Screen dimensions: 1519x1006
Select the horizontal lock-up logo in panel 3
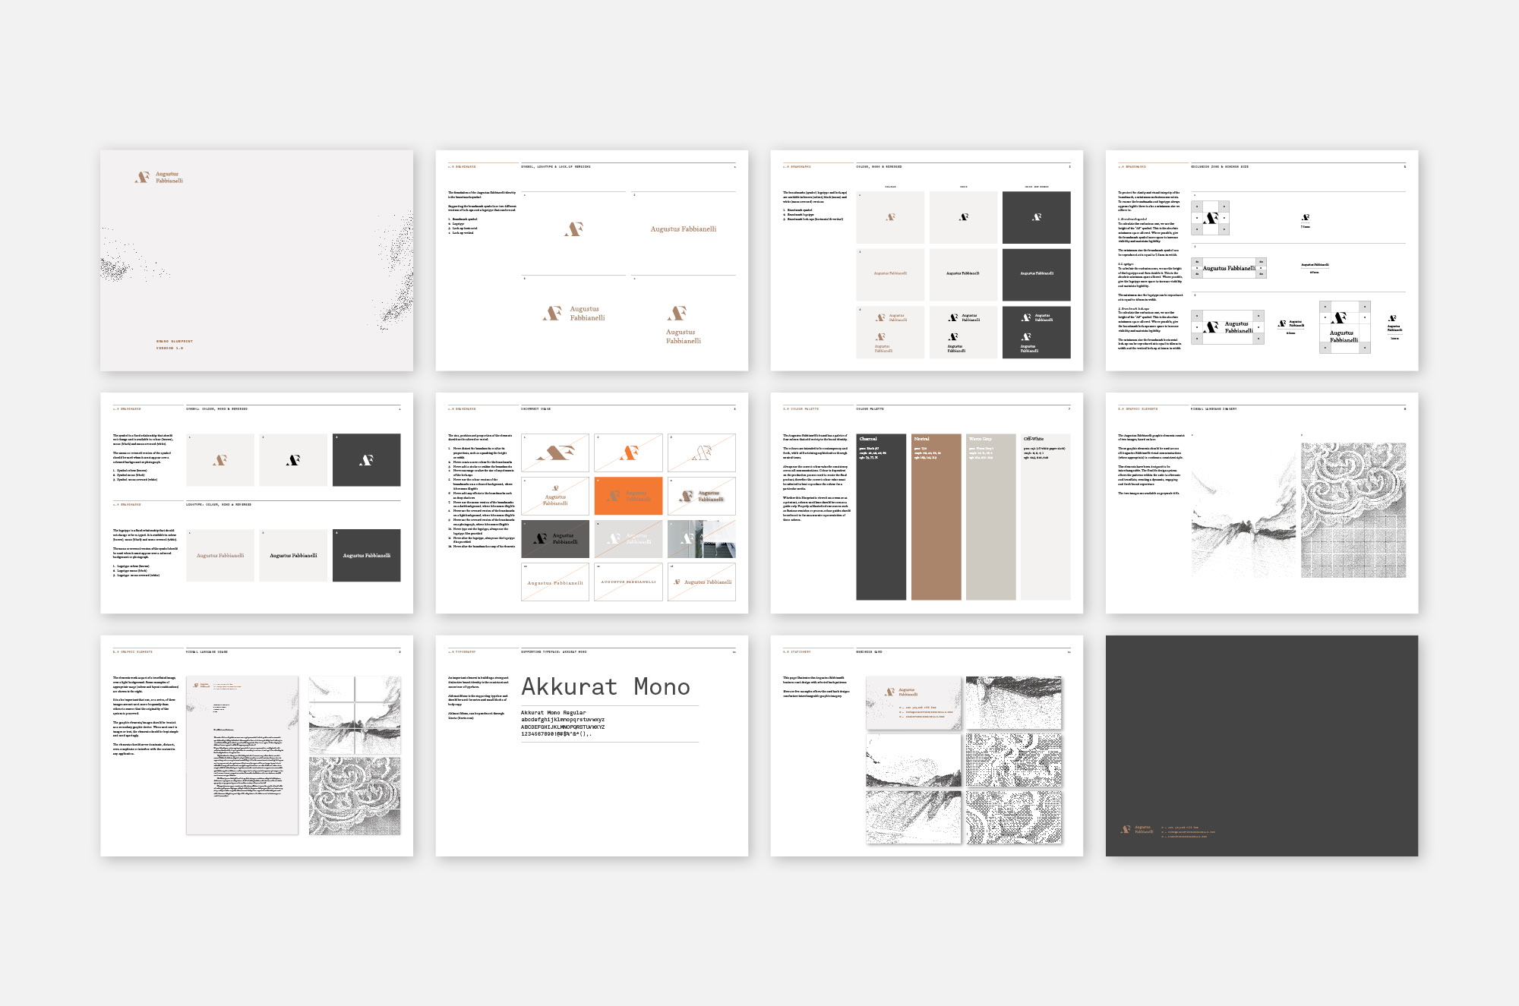point(573,314)
